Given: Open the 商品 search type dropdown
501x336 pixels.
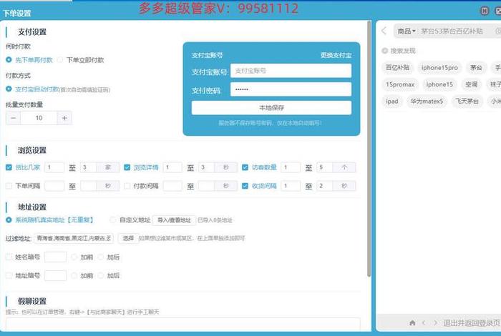Looking at the screenshot, I should click(x=406, y=31).
